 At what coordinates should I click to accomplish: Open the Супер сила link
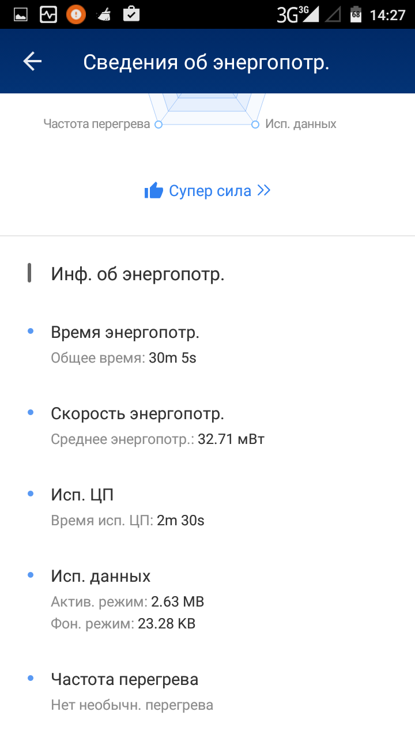point(210,191)
